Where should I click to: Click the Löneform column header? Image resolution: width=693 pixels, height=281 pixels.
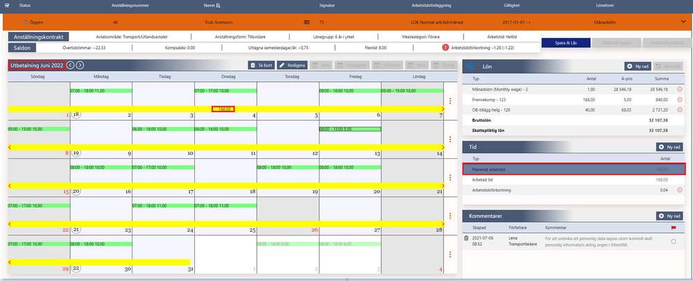[604, 6]
